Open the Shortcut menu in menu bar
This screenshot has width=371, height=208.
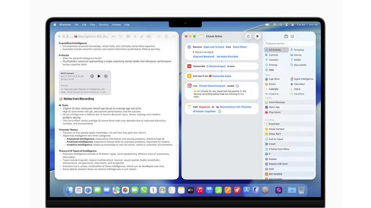104,25
